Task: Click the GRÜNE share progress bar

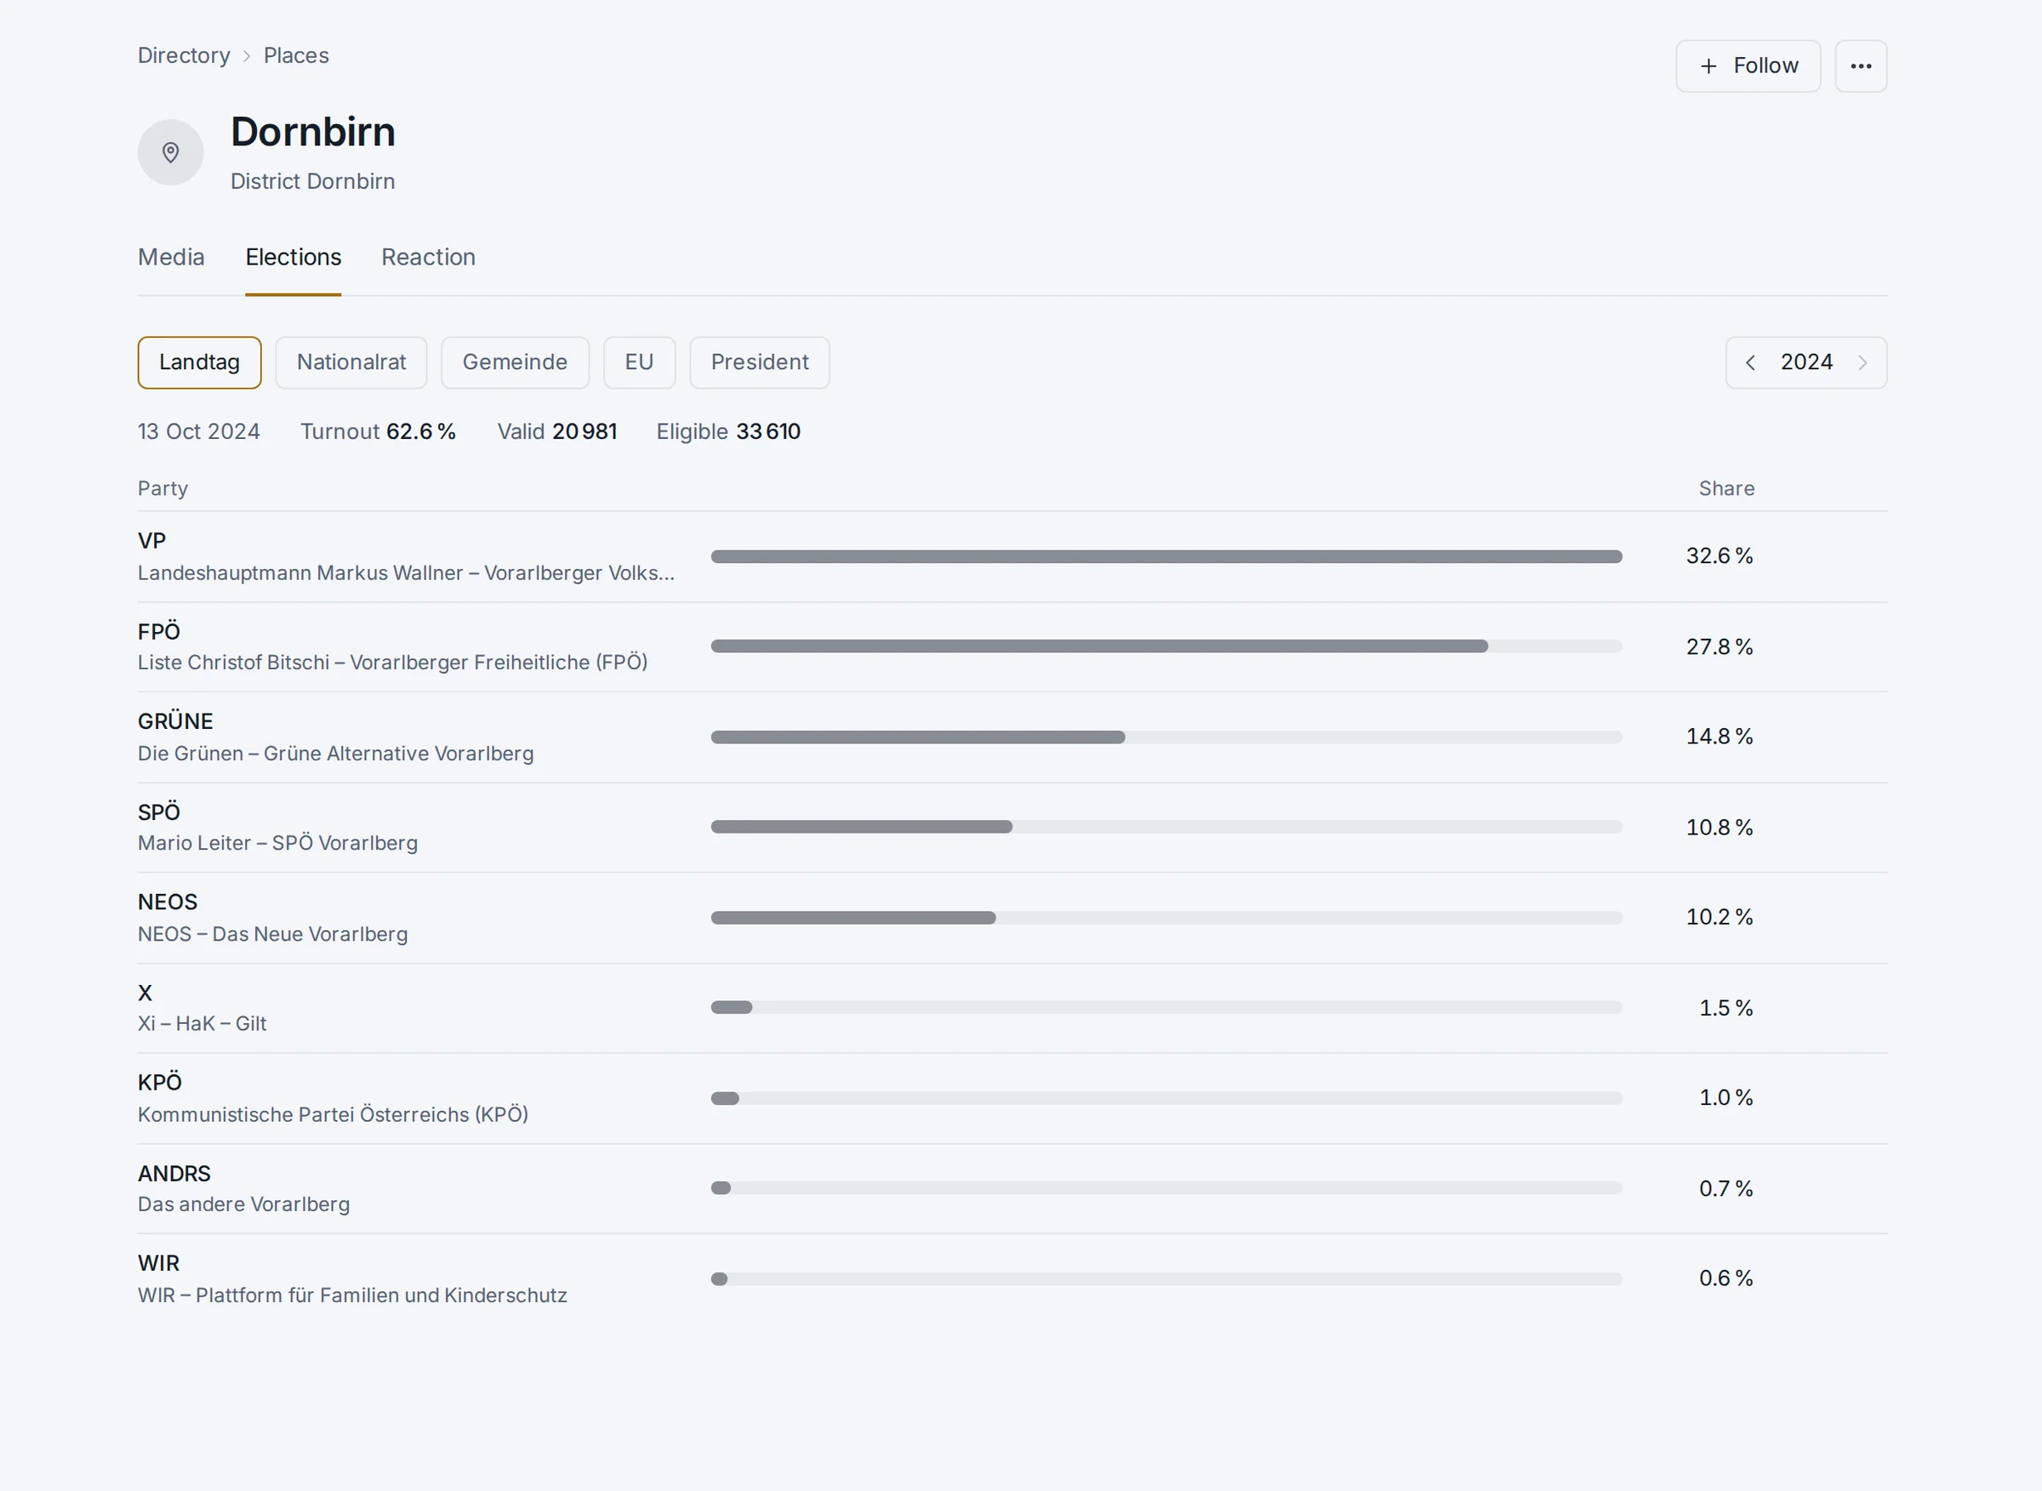Action: (1166, 737)
